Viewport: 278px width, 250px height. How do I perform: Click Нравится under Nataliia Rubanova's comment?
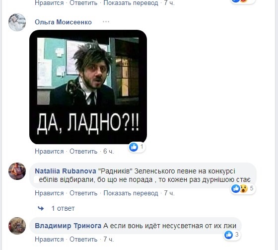(49, 193)
